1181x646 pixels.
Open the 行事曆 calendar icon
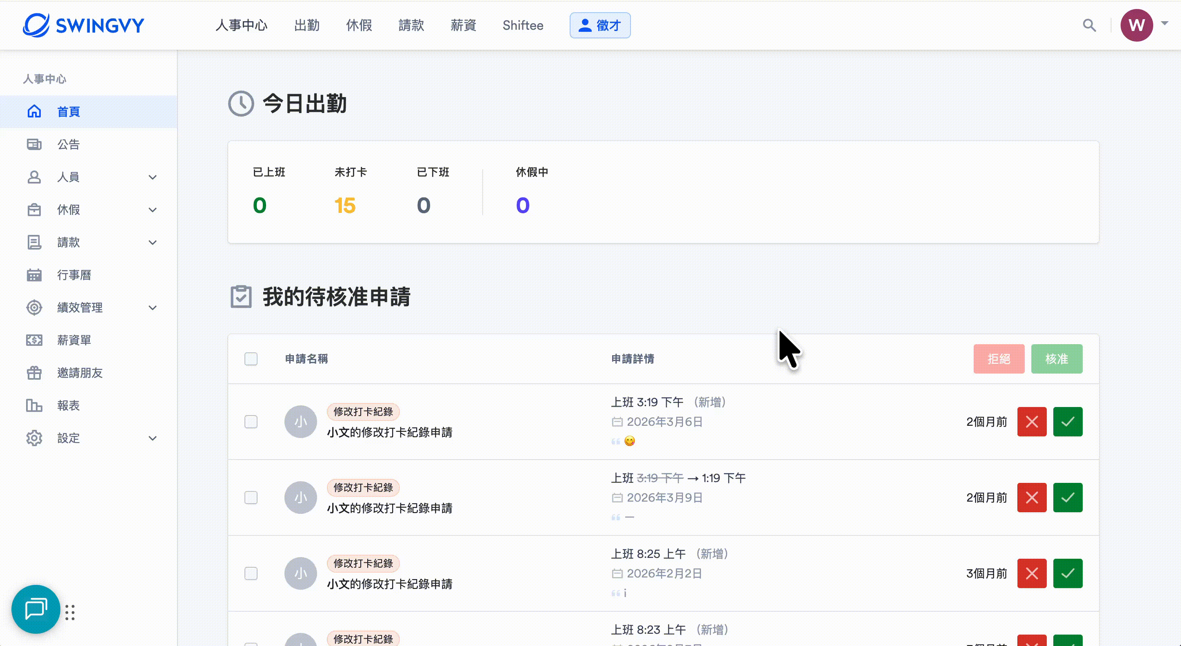(x=34, y=275)
